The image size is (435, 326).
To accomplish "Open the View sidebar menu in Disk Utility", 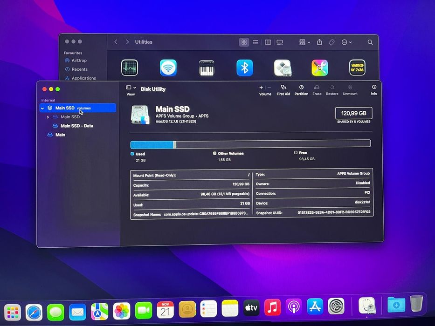I will point(131,88).
